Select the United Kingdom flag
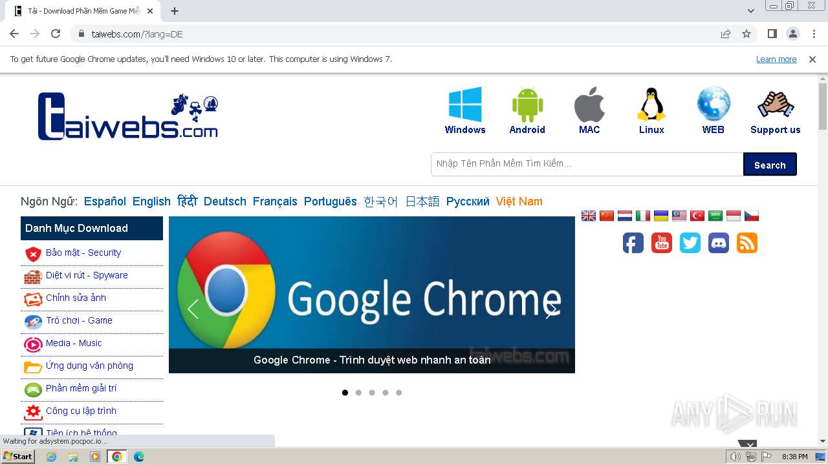The width and height of the screenshot is (828, 465). (589, 216)
